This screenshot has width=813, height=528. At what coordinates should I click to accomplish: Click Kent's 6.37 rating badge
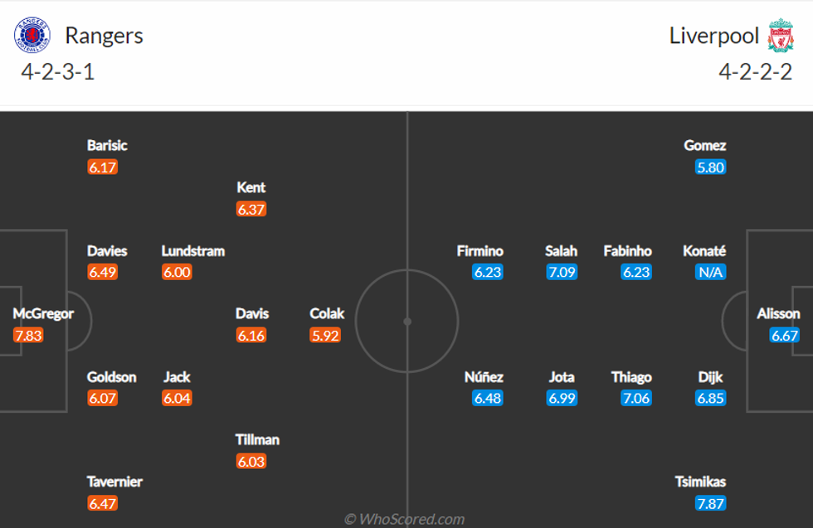[251, 209]
